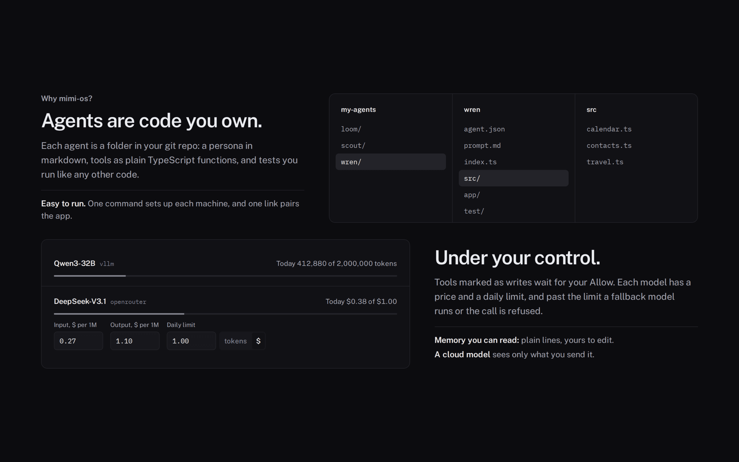The height and width of the screenshot is (462, 739).
Task: Edit the Daily limit value field
Action: [x=191, y=341]
